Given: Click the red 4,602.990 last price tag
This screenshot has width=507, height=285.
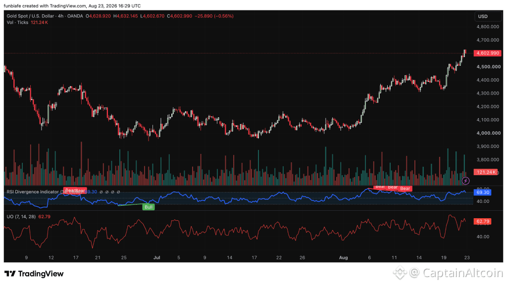Looking at the screenshot, I should [488, 53].
